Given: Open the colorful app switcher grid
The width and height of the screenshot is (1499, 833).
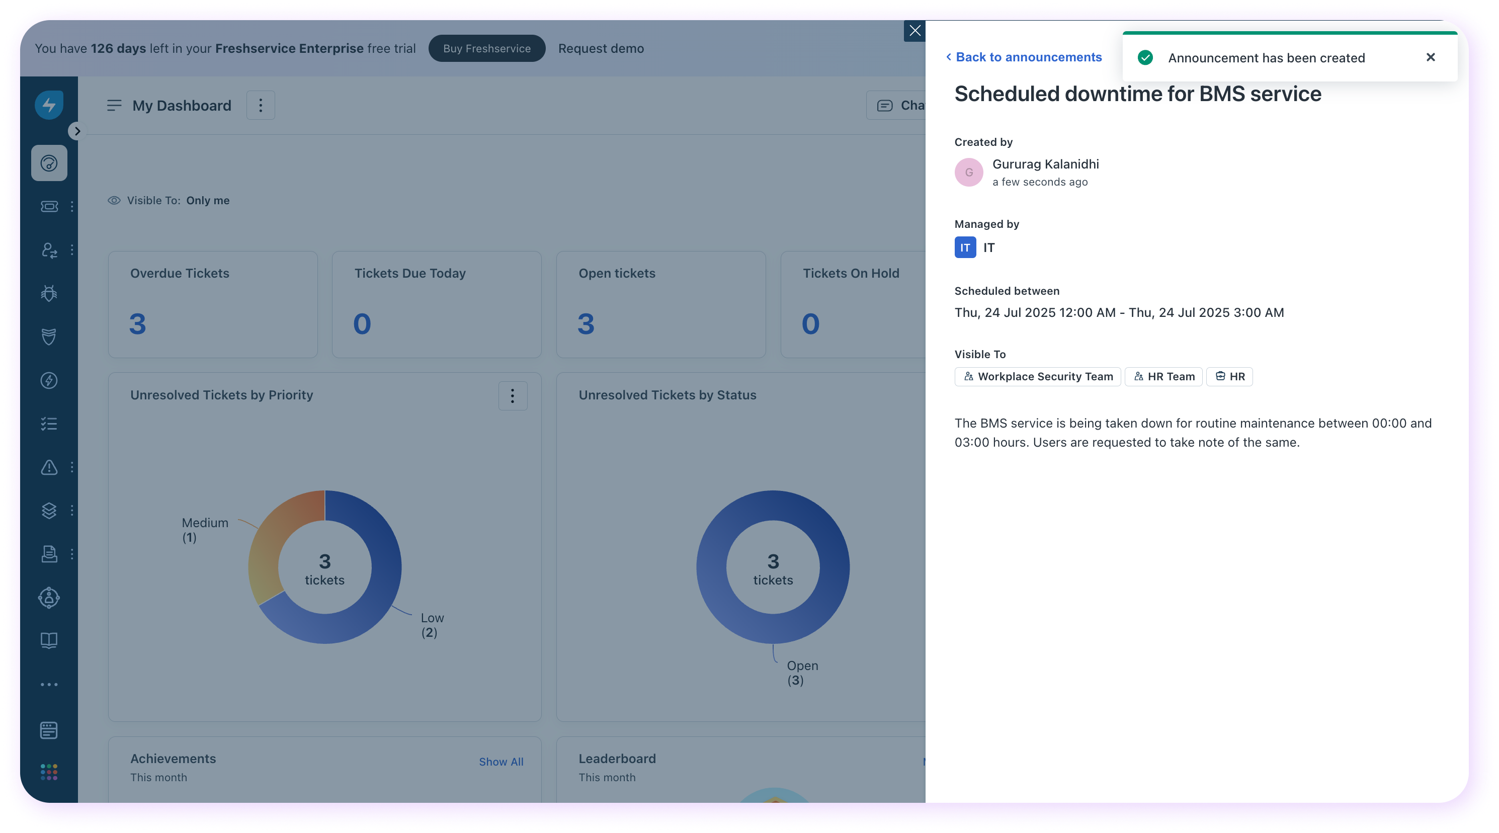Looking at the screenshot, I should (49, 772).
